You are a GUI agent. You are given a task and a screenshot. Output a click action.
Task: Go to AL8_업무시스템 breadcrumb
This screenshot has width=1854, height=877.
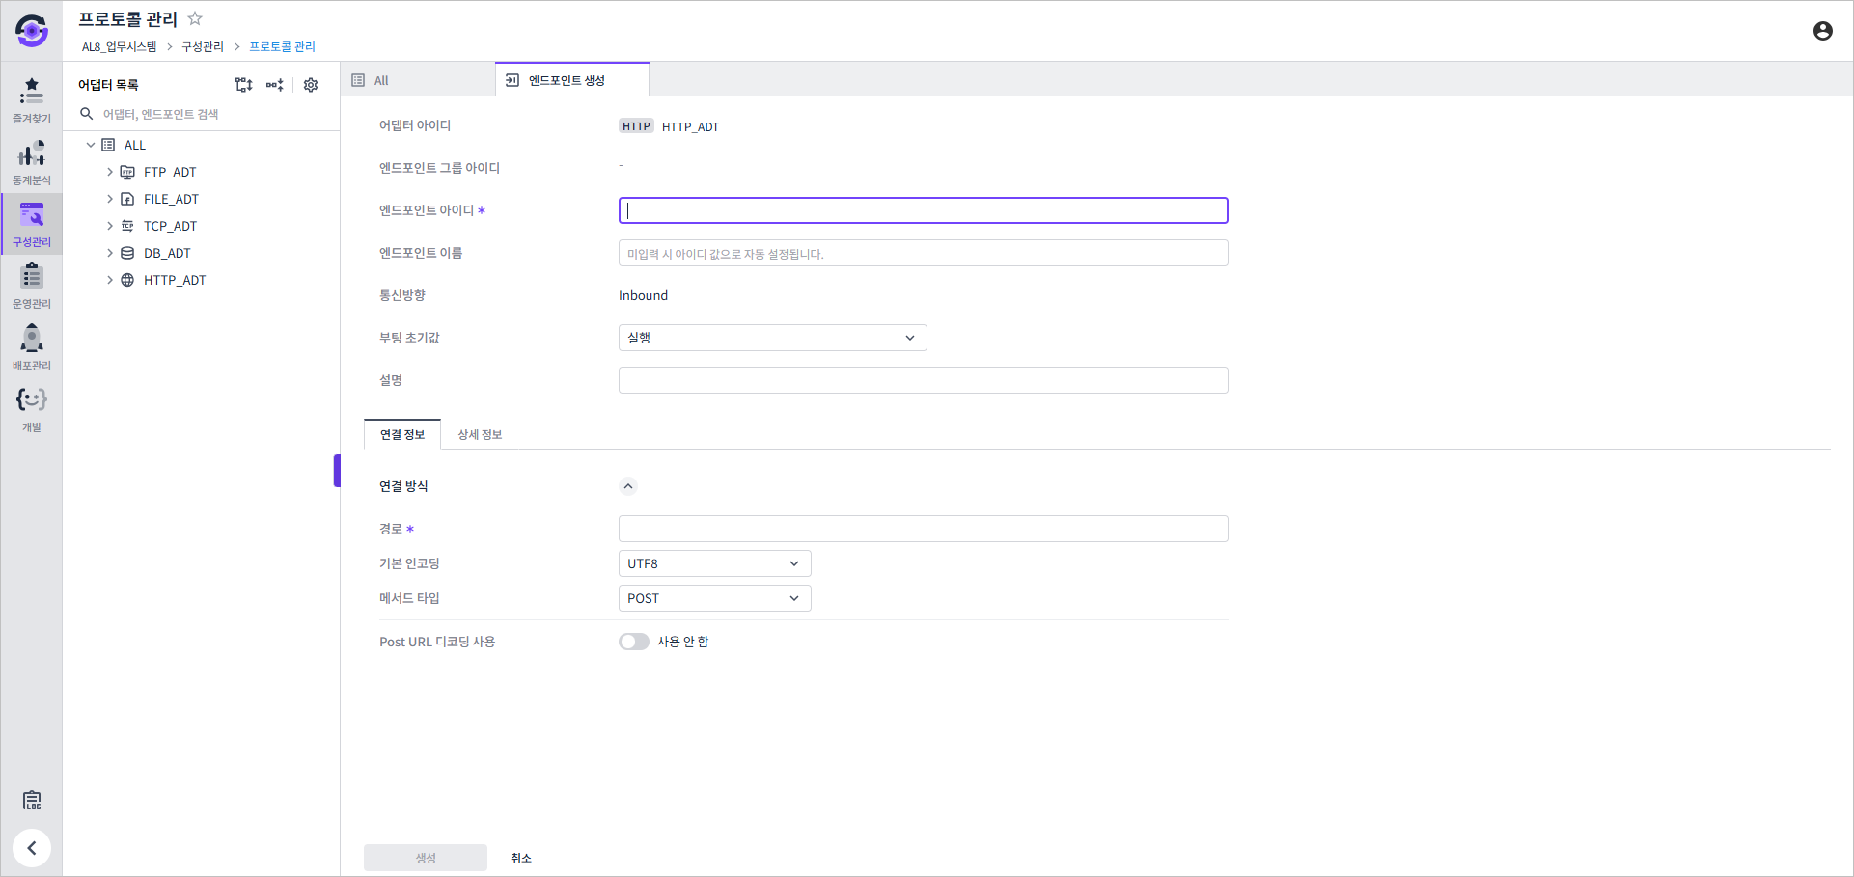(x=119, y=46)
